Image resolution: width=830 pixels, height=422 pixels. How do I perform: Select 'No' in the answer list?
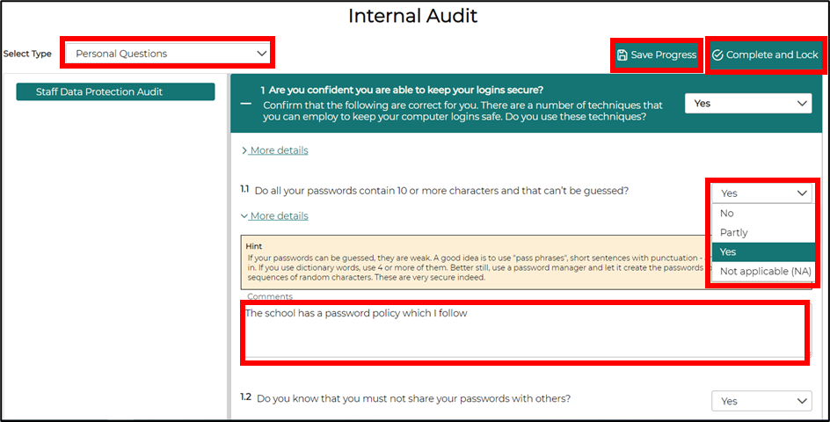coord(727,214)
